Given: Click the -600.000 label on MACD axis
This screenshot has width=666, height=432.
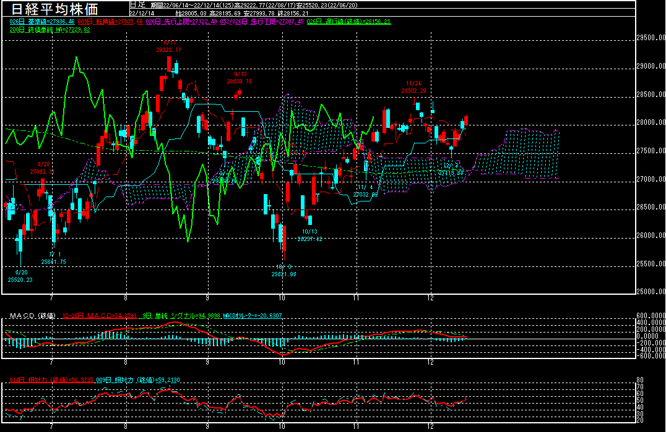Looking at the screenshot, I should pos(651,356).
